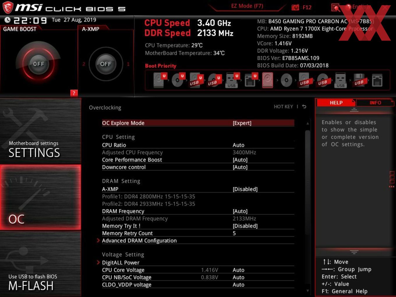
Task: Select the highlighted legacy hard disk boot icon
Action: click(268, 80)
